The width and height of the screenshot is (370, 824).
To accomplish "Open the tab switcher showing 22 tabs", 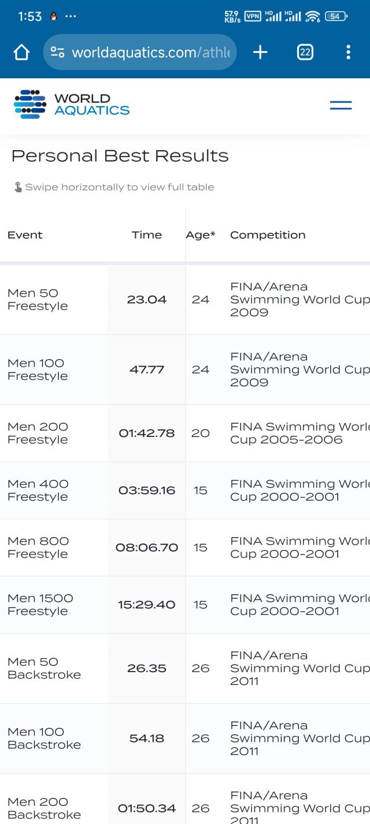I will (x=305, y=53).
